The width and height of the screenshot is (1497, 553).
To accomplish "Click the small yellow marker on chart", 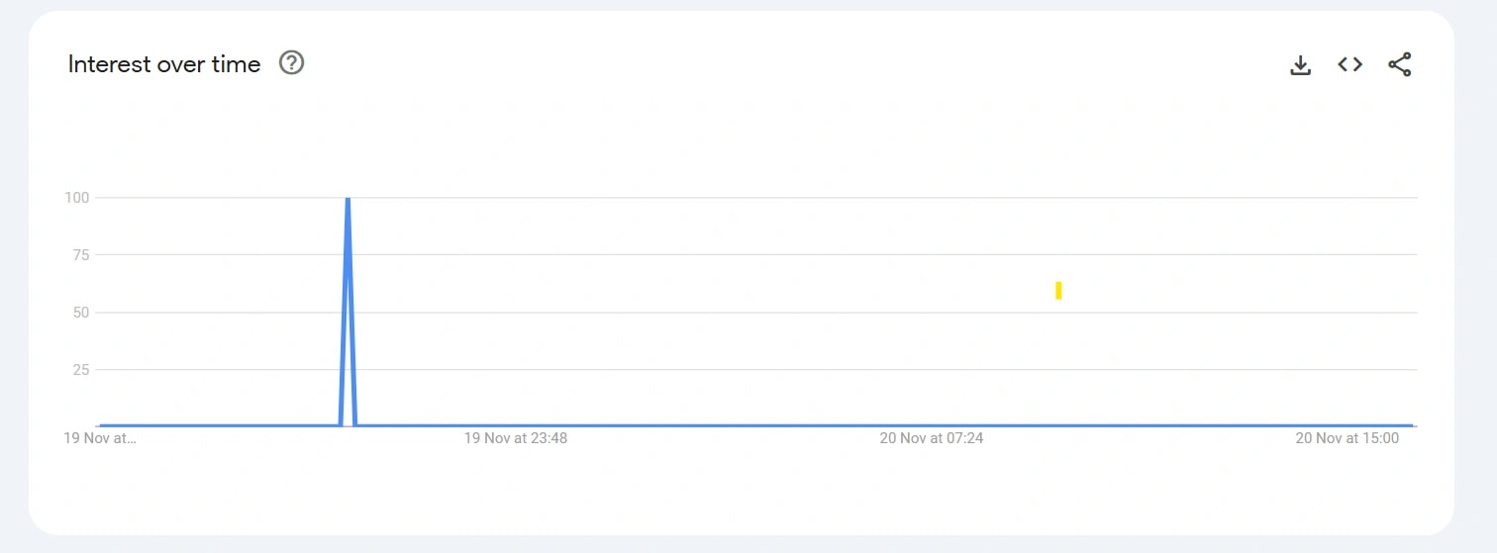I will [1058, 290].
